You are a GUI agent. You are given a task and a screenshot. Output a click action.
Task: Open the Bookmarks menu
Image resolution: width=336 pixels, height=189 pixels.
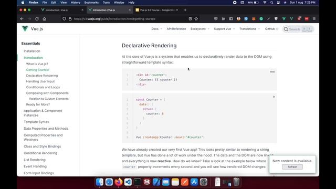pyautogui.click(x=91, y=3)
